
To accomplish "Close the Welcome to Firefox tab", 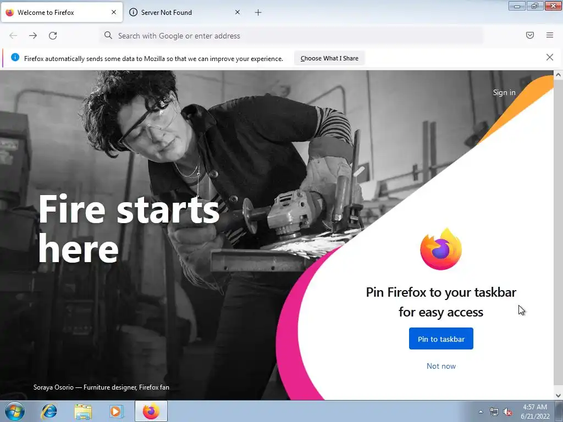I will [x=114, y=12].
